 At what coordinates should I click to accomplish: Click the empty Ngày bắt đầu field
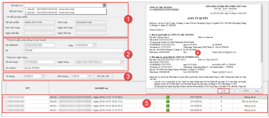tap(39, 33)
